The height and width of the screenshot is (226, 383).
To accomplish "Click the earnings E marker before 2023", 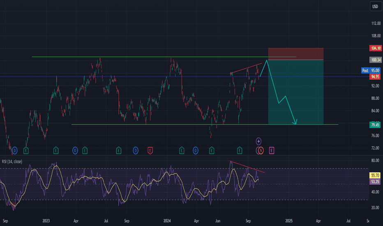I will pyautogui.click(x=26, y=151).
